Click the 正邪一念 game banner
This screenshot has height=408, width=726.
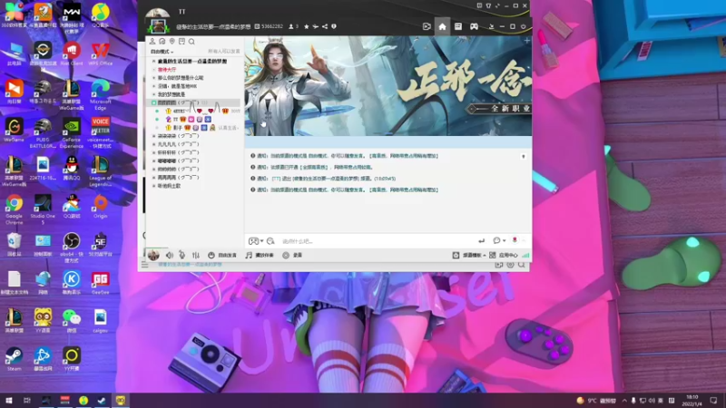(388, 86)
